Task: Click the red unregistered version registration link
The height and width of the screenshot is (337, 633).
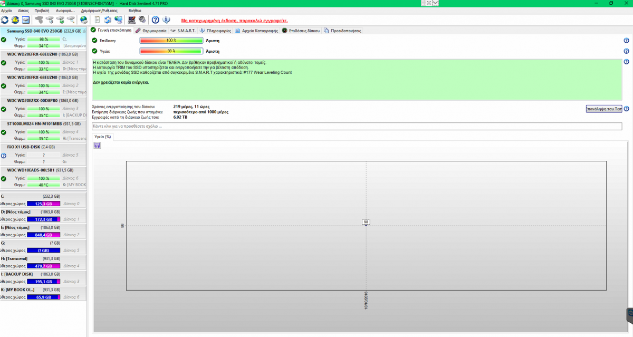Action: pos(234,20)
